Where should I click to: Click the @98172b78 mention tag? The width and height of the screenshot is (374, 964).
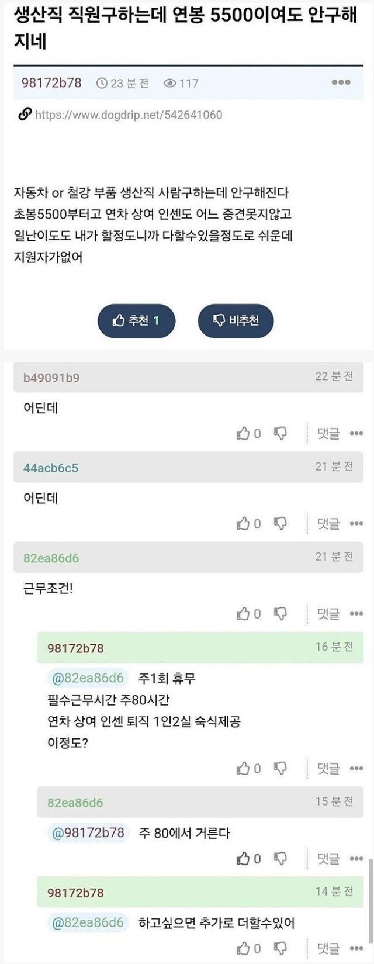click(88, 832)
